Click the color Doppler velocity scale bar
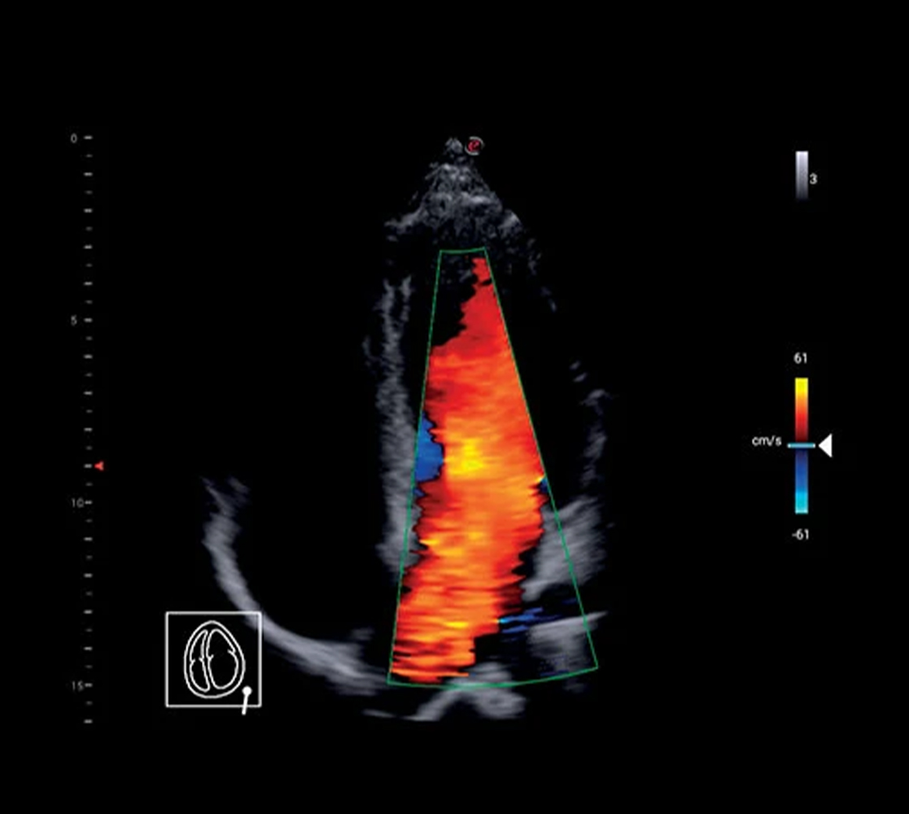Image resolution: width=909 pixels, height=814 pixels. (802, 445)
